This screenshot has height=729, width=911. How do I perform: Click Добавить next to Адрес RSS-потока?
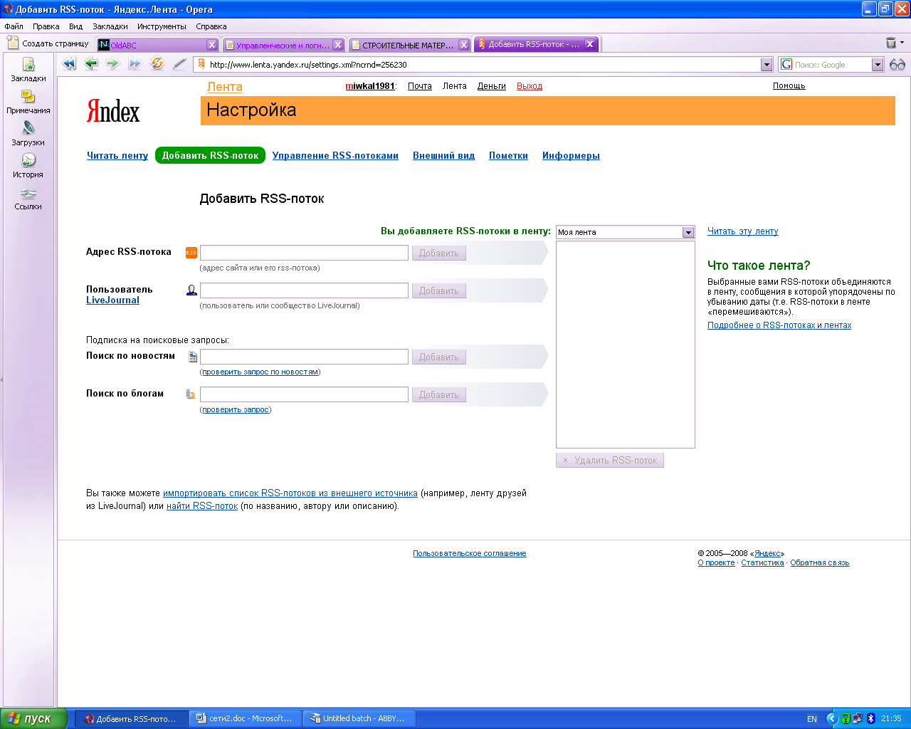(439, 253)
